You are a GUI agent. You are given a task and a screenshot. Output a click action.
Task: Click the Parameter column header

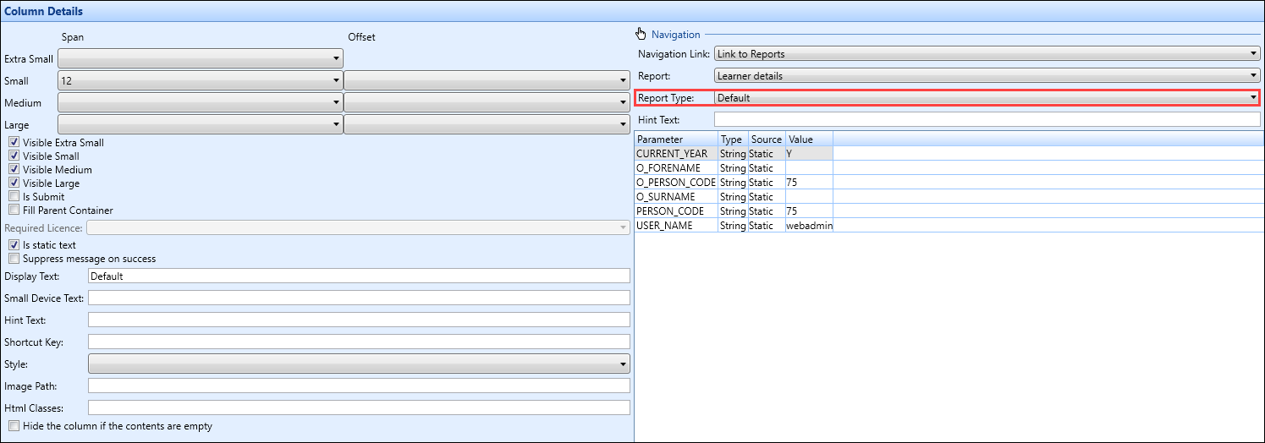tap(676, 139)
